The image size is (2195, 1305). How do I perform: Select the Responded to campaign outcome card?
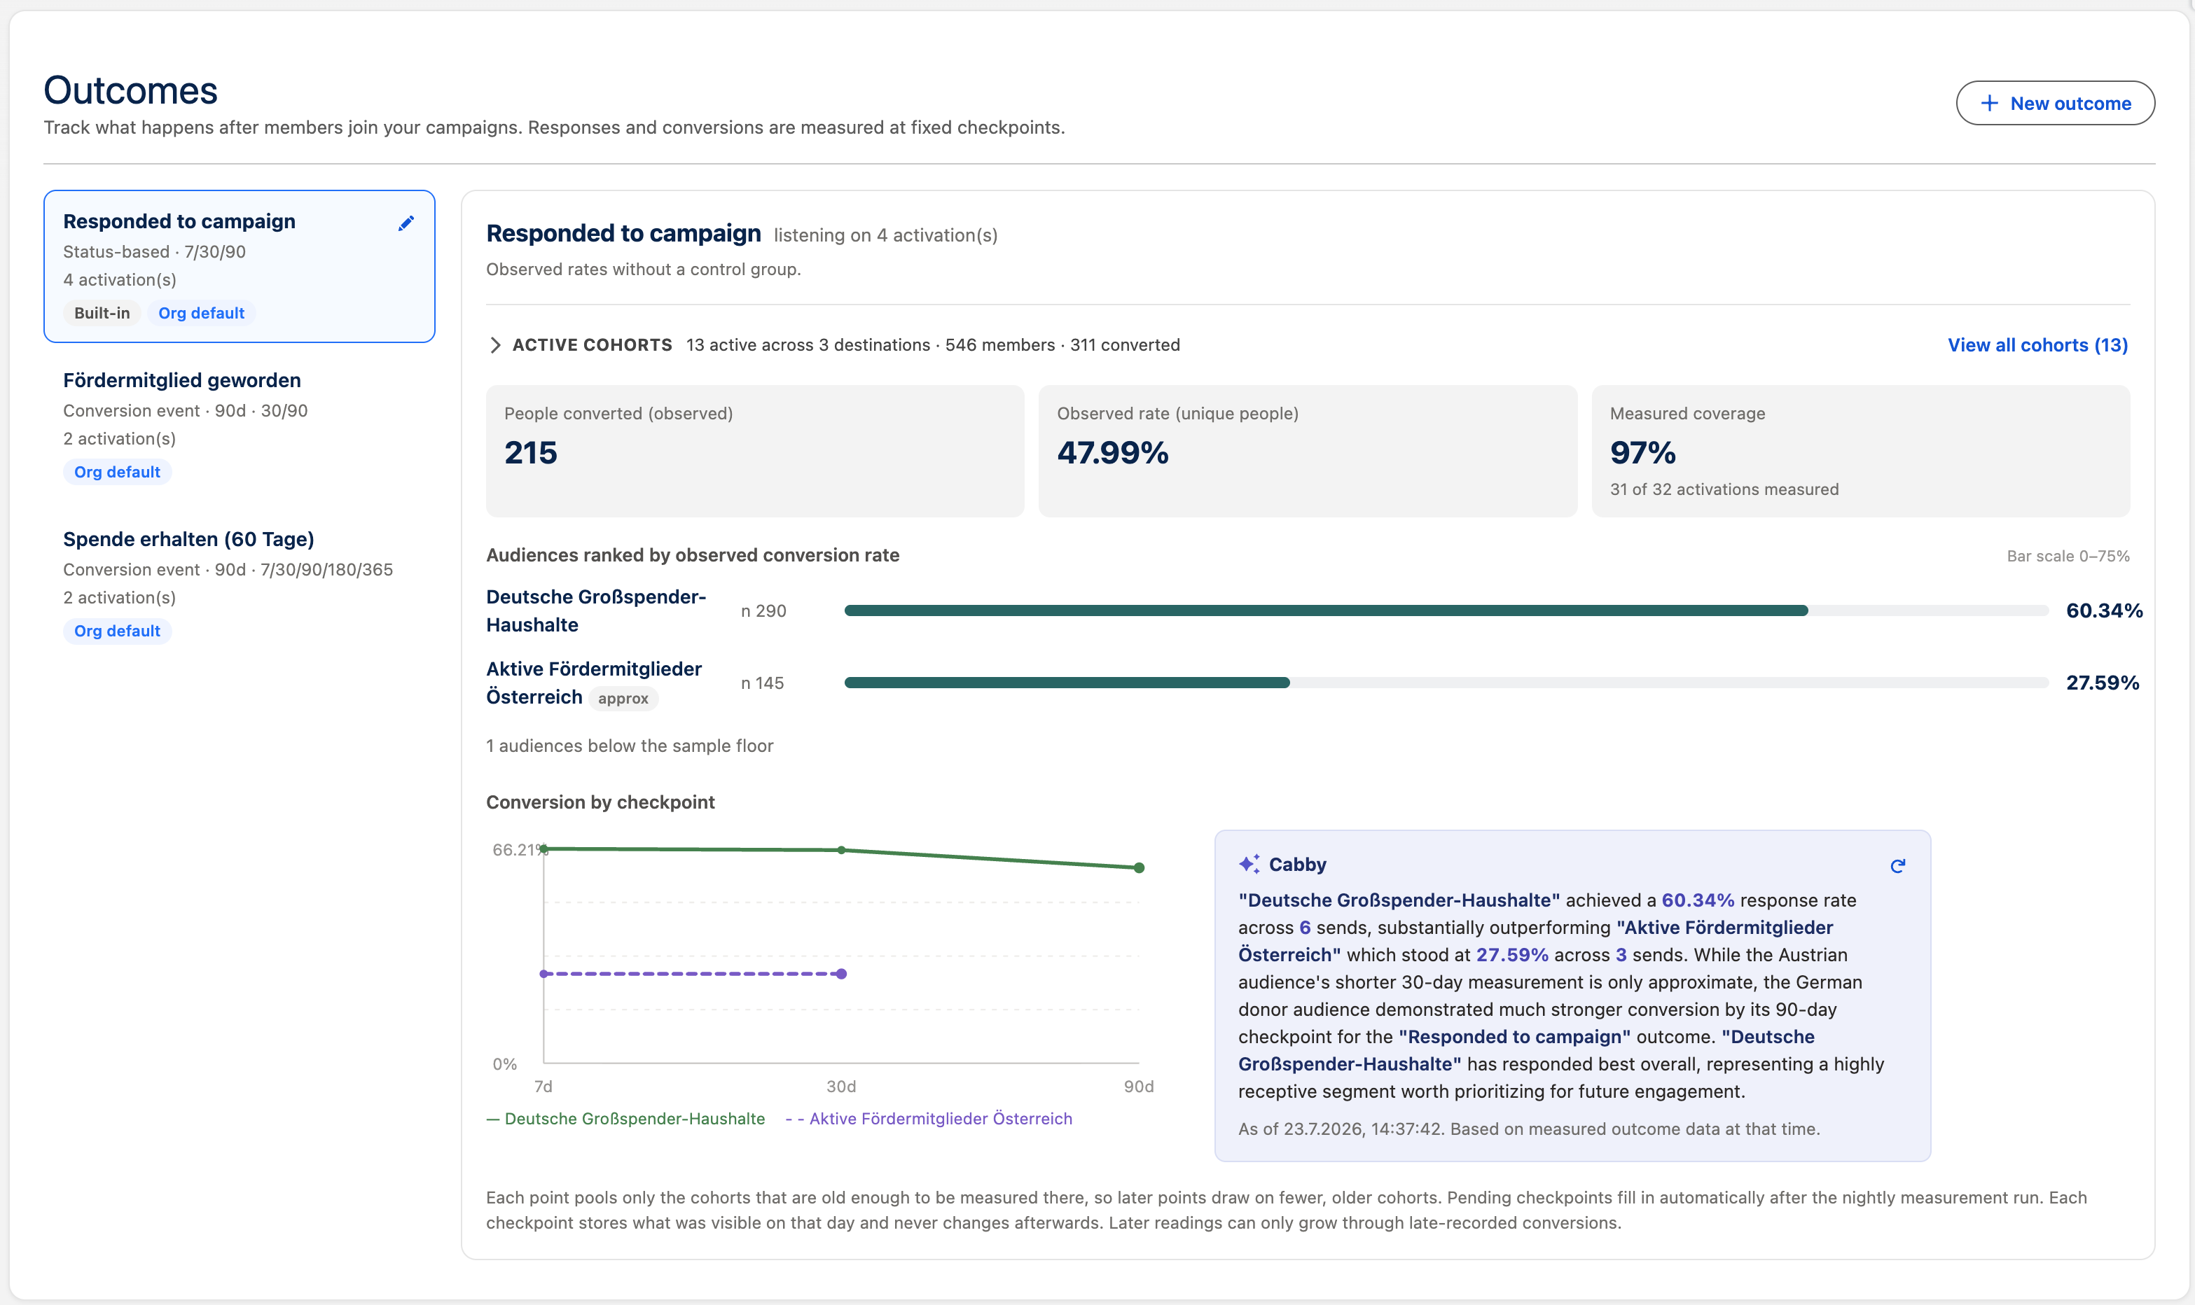click(240, 265)
